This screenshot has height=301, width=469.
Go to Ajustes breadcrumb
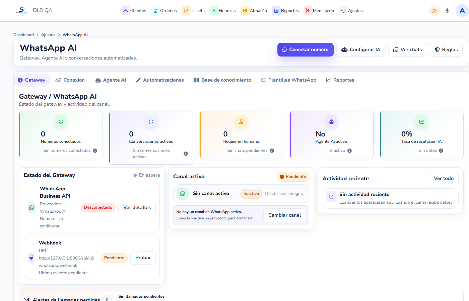click(x=48, y=35)
